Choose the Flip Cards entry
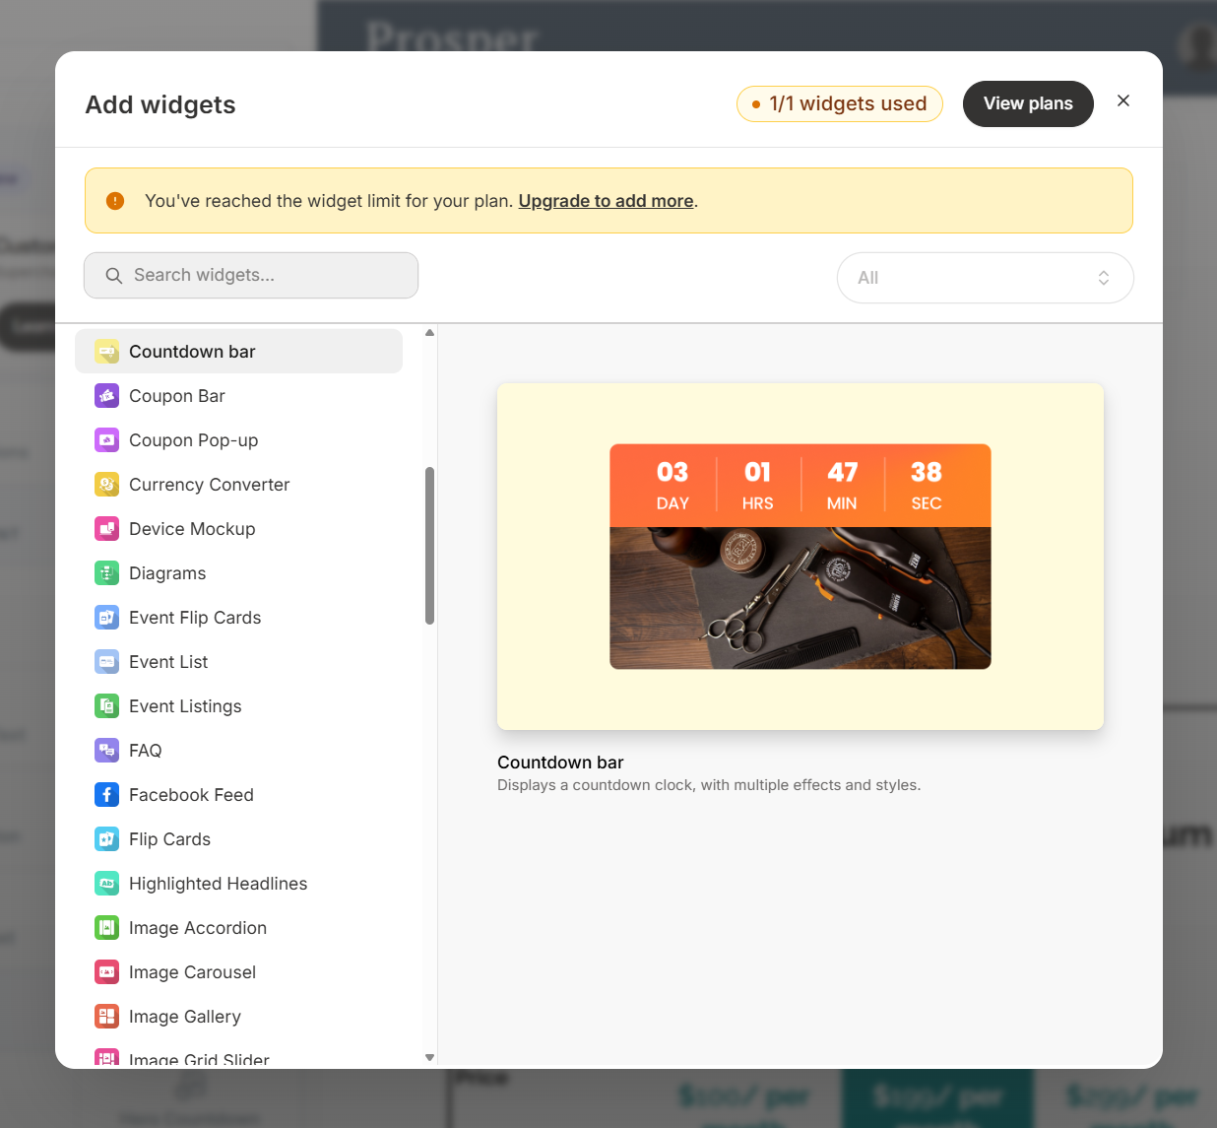Viewport: 1217px width, 1128px height. point(239,839)
